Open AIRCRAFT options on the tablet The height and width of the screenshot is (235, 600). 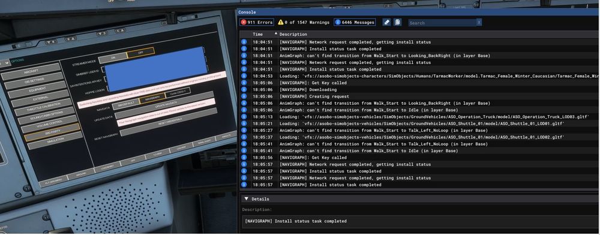(x=31, y=72)
